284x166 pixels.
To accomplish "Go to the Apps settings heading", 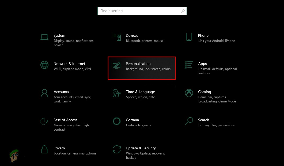I will click(203, 64).
